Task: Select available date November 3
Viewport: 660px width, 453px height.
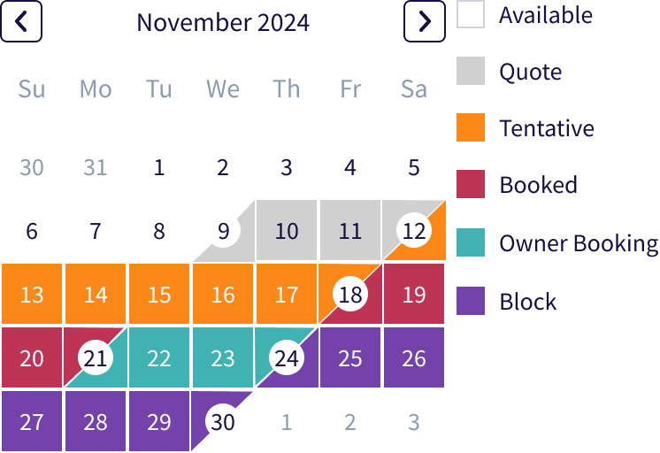Action: [x=287, y=167]
